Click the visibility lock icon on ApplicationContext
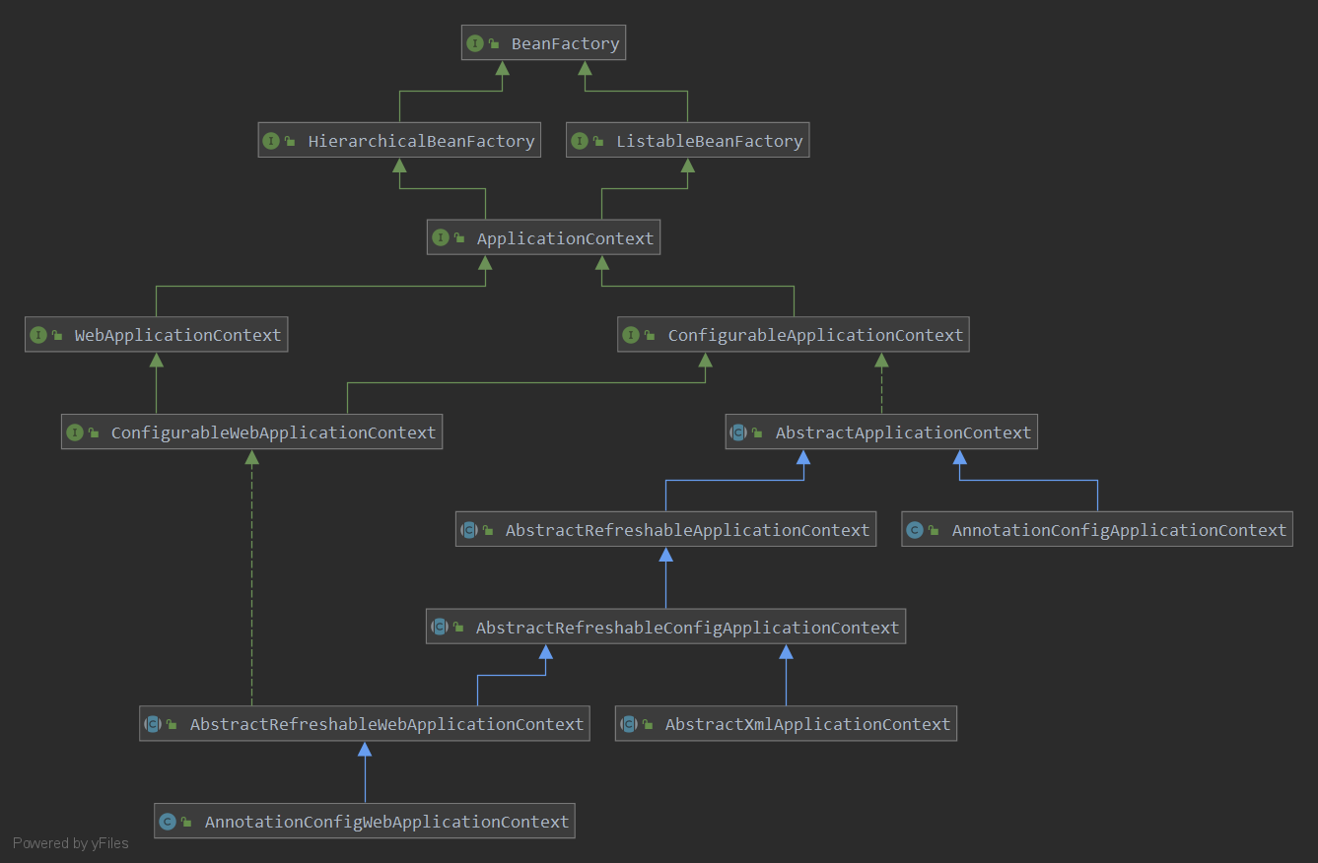1318x863 pixels. (x=459, y=238)
